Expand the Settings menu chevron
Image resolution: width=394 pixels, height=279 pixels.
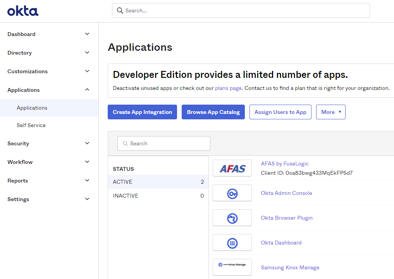[x=87, y=199]
